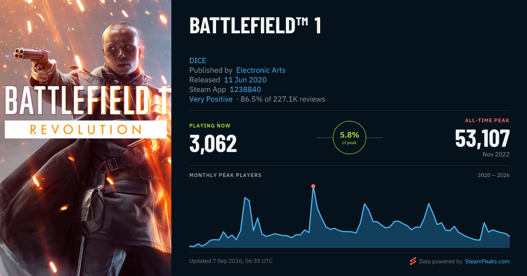Open the SteamPeaks.com link
Screen dimensions: 527x276
point(487,262)
